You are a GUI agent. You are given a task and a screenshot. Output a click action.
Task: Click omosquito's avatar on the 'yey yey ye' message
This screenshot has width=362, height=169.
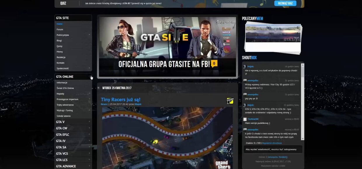[x=245, y=94]
